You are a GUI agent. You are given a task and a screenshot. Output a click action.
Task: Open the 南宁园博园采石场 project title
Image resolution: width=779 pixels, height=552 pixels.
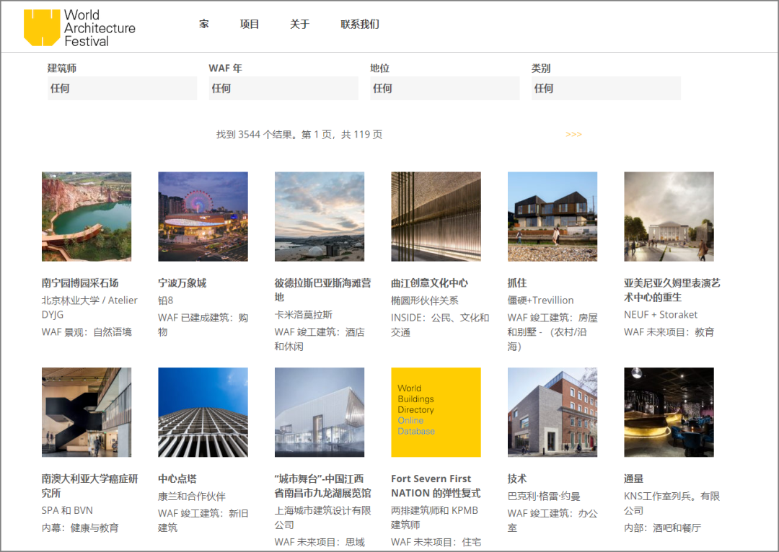(80, 282)
